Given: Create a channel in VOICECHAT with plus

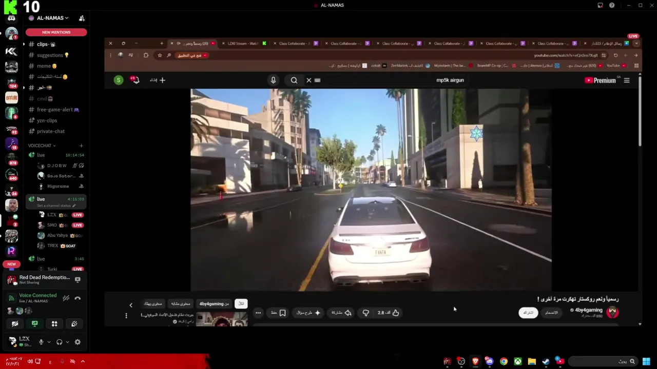Looking at the screenshot, I should coord(81,146).
